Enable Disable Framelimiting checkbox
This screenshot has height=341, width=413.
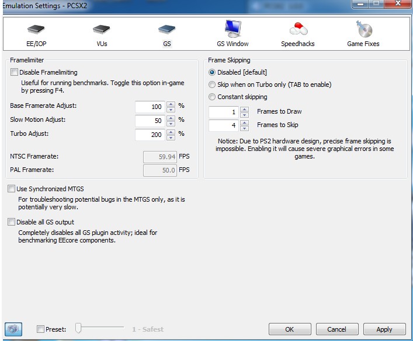pyautogui.click(x=14, y=72)
